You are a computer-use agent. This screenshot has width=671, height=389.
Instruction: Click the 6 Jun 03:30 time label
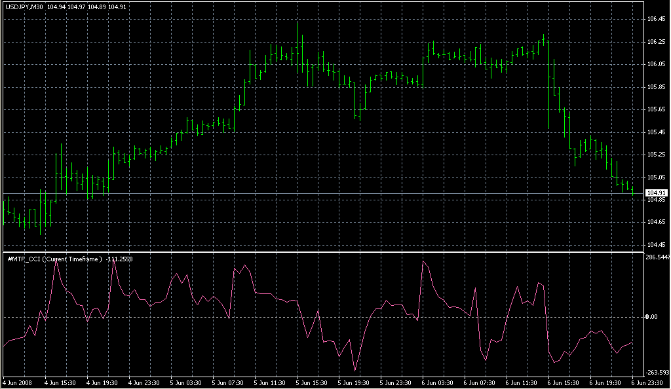pos(437,383)
